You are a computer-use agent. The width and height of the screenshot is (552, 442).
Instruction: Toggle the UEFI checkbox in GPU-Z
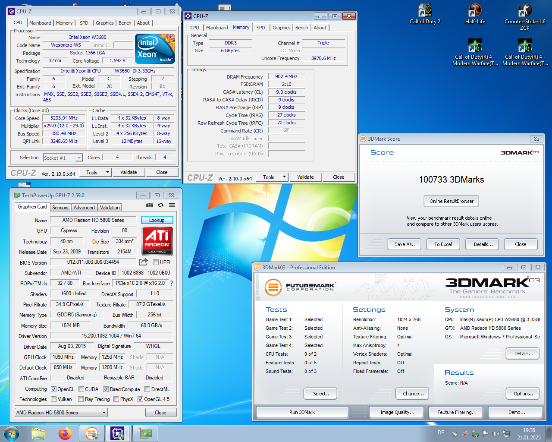pos(156,262)
